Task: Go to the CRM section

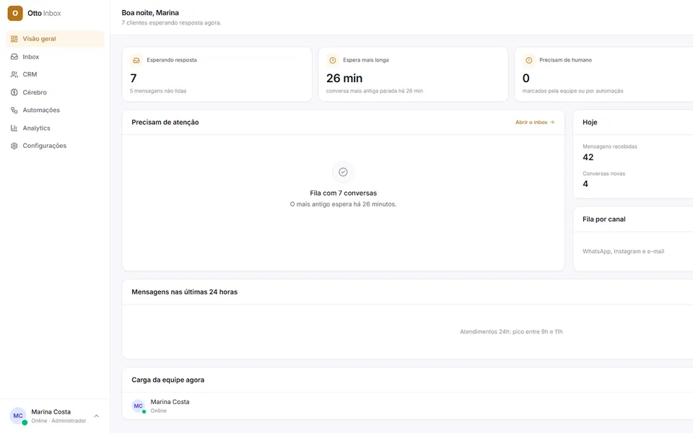Action: pyautogui.click(x=55, y=74)
